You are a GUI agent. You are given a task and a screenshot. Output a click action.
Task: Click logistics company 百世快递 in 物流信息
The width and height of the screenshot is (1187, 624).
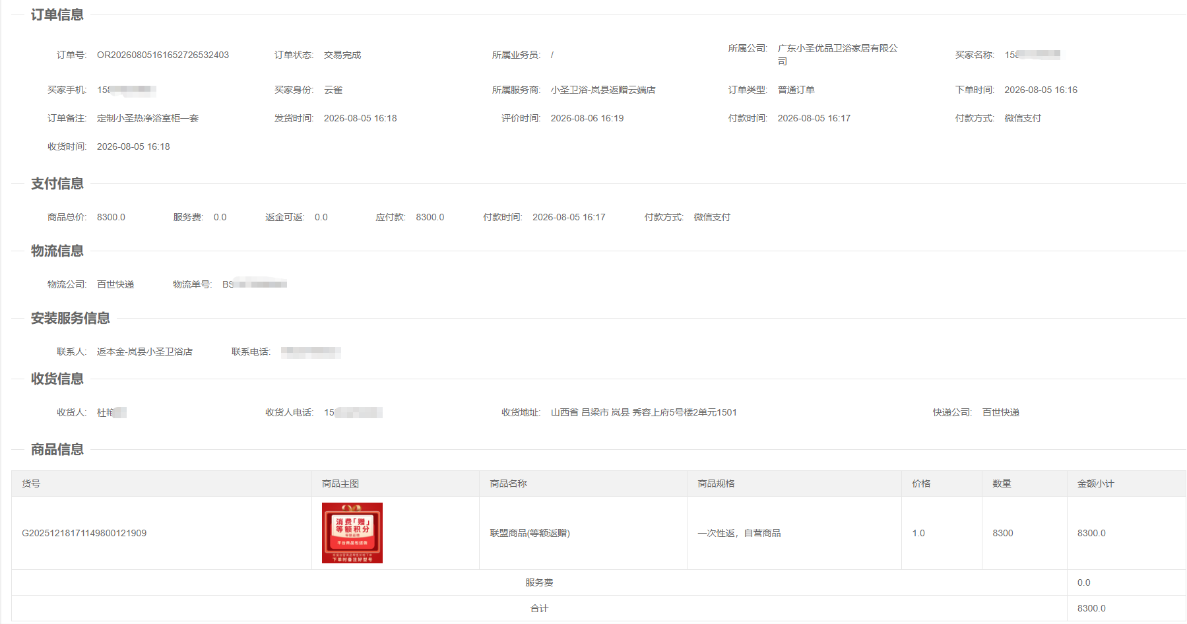coord(115,284)
